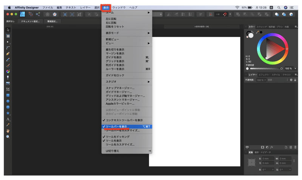Switch to スウォッチ tab
Viewport: 302px width, 180px height.
pos(262,27)
